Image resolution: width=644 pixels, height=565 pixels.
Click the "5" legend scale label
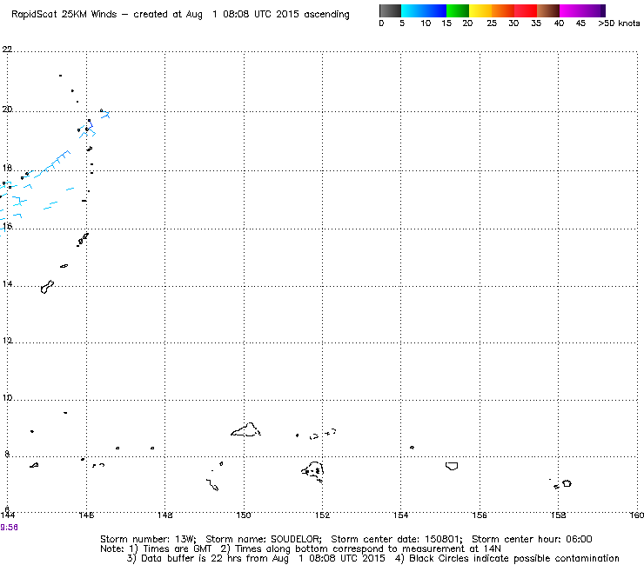402,23
